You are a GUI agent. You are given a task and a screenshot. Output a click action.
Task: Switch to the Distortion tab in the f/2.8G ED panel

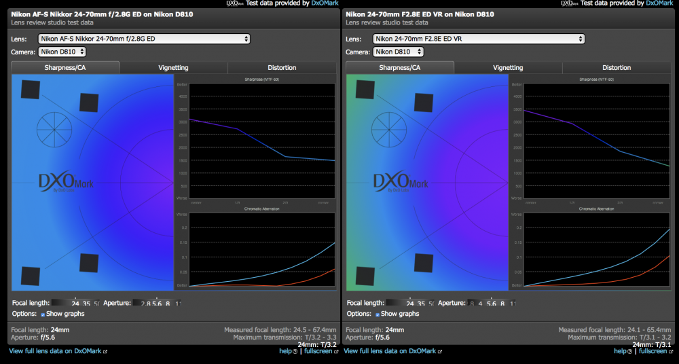282,68
